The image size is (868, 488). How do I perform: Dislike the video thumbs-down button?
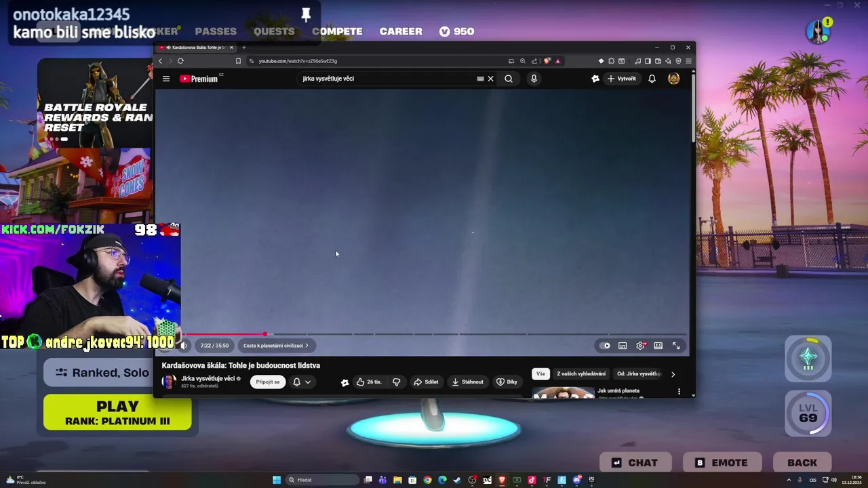397,382
